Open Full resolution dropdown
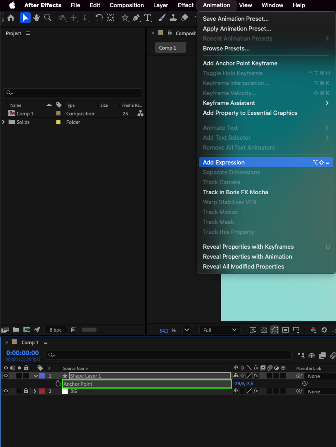The height and width of the screenshot is (447, 336). [x=220, y=330]
